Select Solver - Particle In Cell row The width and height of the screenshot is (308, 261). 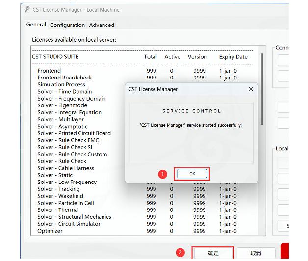(137, 203)
